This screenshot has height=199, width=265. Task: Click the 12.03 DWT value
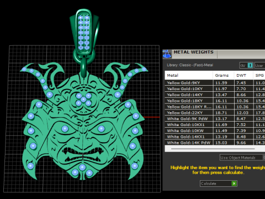click(242, 113)
